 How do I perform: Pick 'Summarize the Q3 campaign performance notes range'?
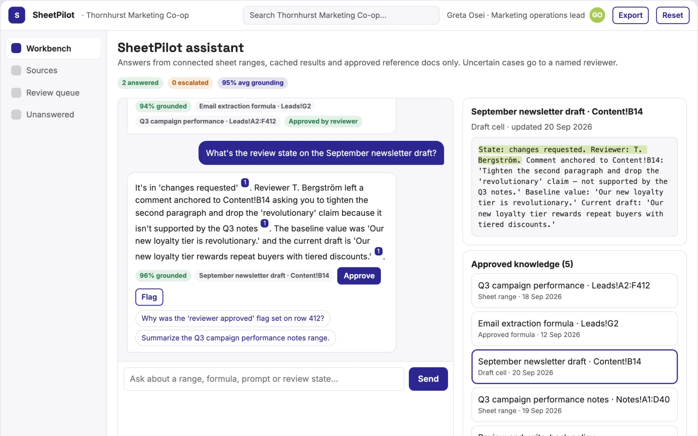pos(236,338)
